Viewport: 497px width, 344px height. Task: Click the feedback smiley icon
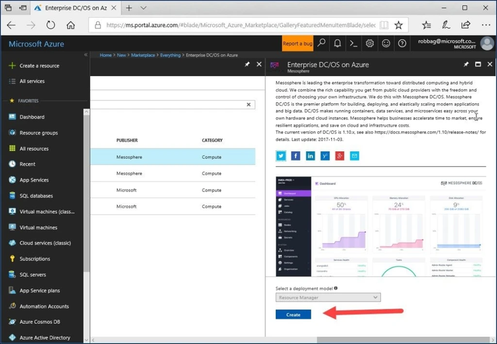pos(386,43)
